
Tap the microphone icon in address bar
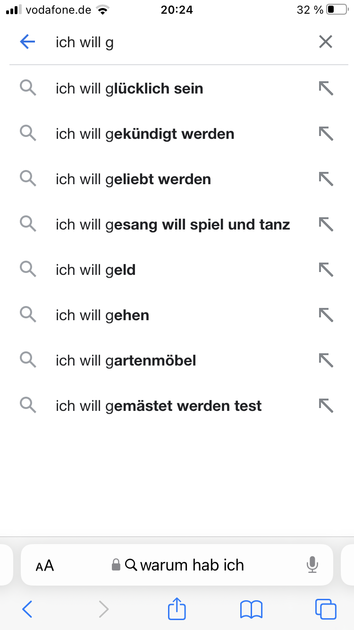[x=312, y=565]
